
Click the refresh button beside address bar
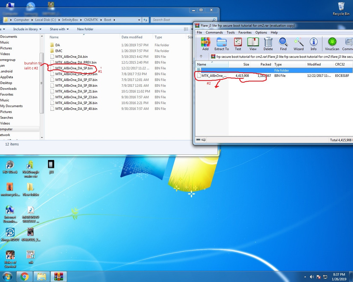[145, 20]
